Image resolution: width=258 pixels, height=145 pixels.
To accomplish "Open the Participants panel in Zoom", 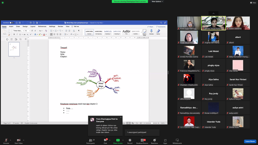I will coord(91,141).
